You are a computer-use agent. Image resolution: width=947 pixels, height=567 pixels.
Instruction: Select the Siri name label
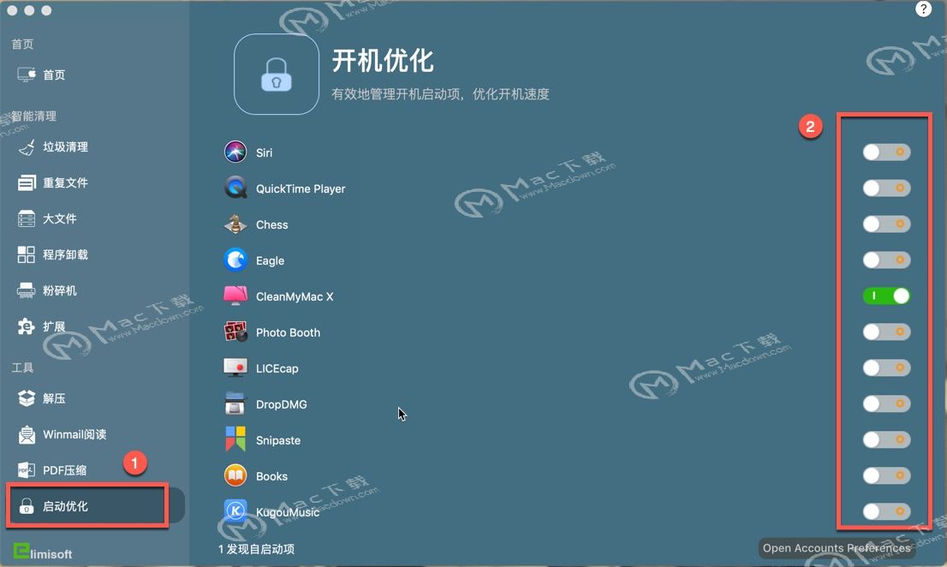[x=264, y=152]
